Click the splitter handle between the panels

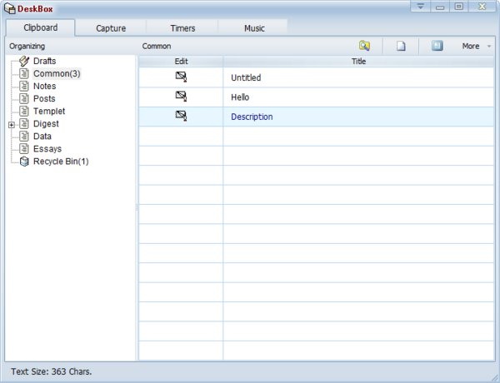[x=137, y=208]
